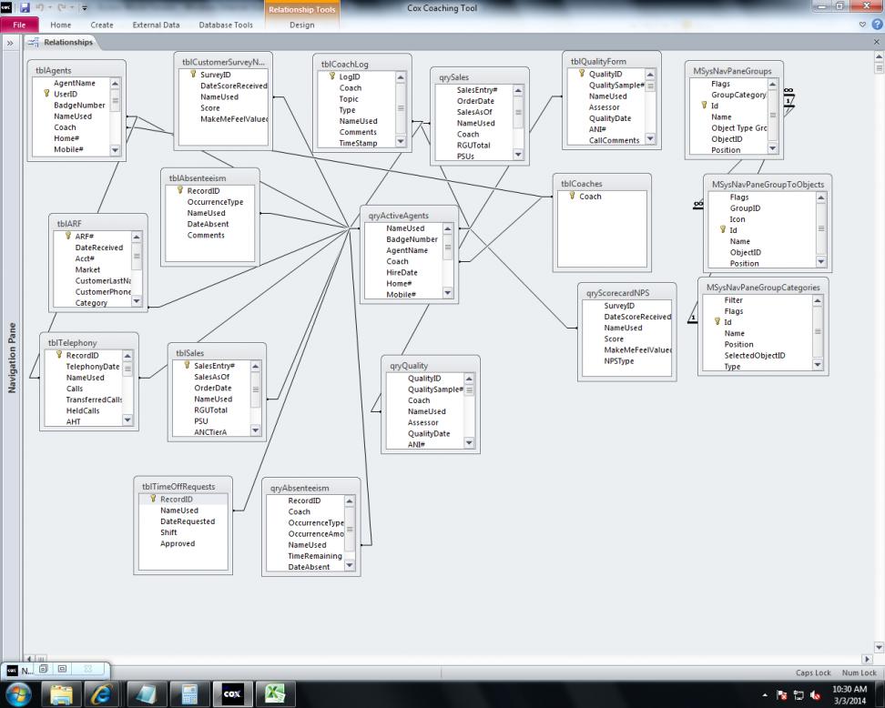Select the Filter field in MSysNavPaneGroupCategories
Image resolution: width=885 pixels, height=708 pixels.
(x=733, y=300)
